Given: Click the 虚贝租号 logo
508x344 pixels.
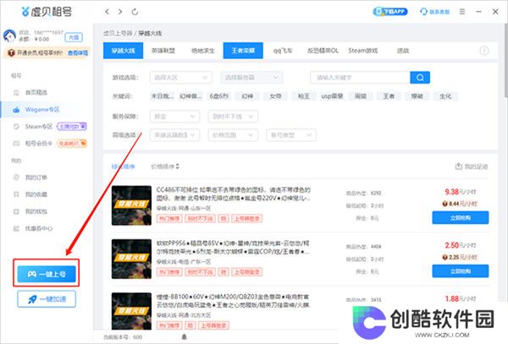Looking at the screenshot, I should point(47,12).
